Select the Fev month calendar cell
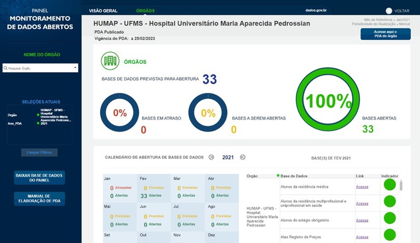 155,188
